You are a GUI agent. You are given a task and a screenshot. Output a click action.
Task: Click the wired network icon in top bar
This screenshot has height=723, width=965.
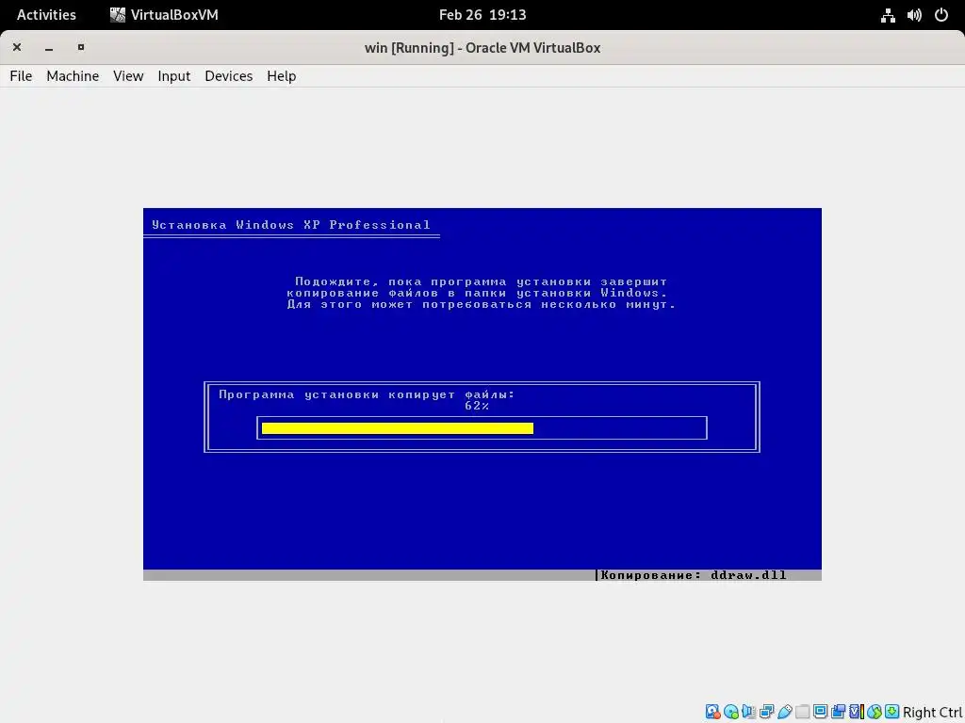tap(888, 15)
